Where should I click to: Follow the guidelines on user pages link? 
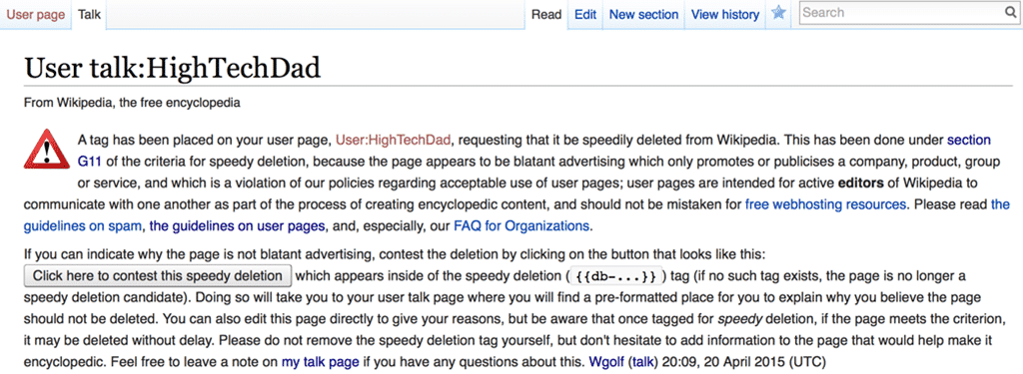(x=237, y=226)
